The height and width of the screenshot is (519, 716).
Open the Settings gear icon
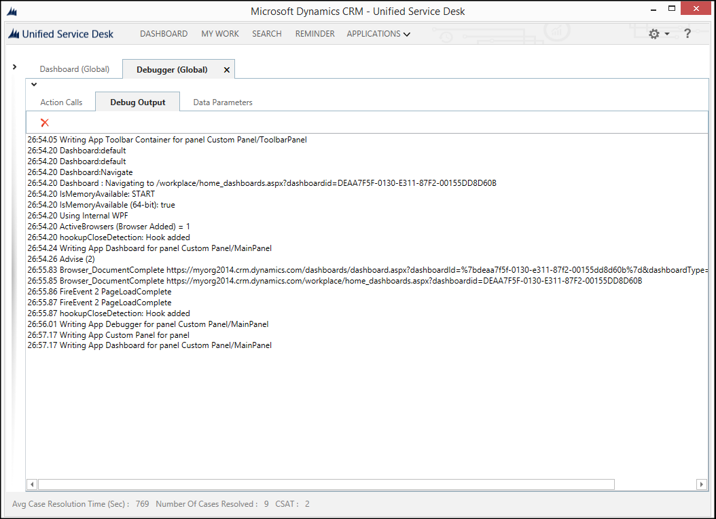tap(653, 33)
